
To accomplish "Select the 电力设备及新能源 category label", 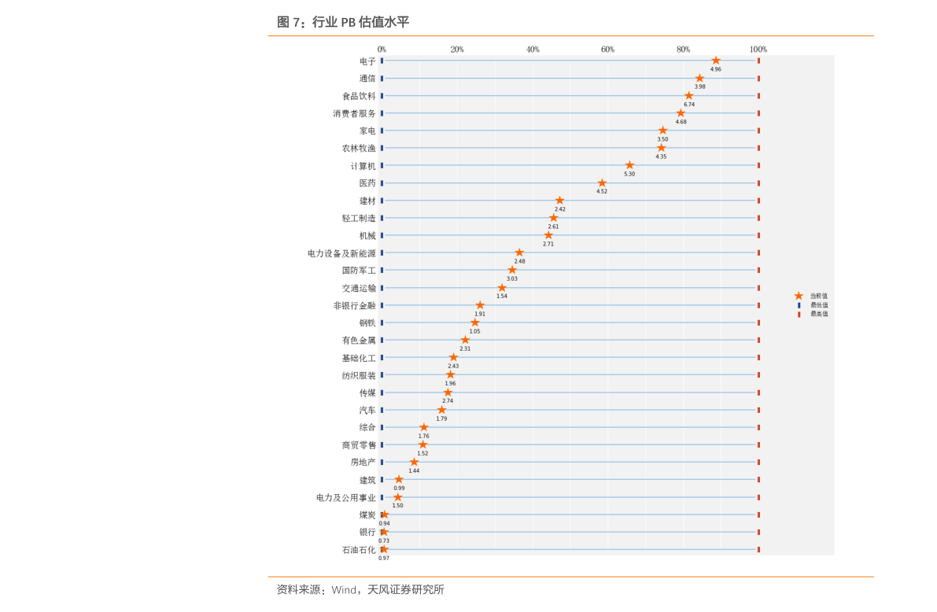I will click(341, 253).
